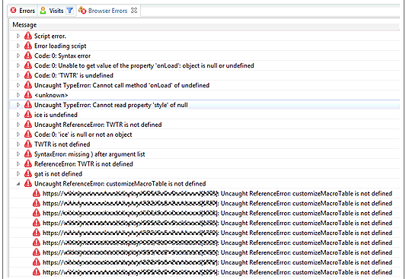Click warning icon of 'TWTR is not defined'
Screen dimensions: 406x279
click(28, 144)
